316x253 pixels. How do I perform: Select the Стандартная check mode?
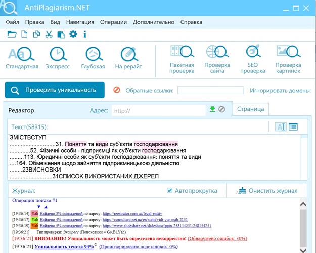(22, 58)
